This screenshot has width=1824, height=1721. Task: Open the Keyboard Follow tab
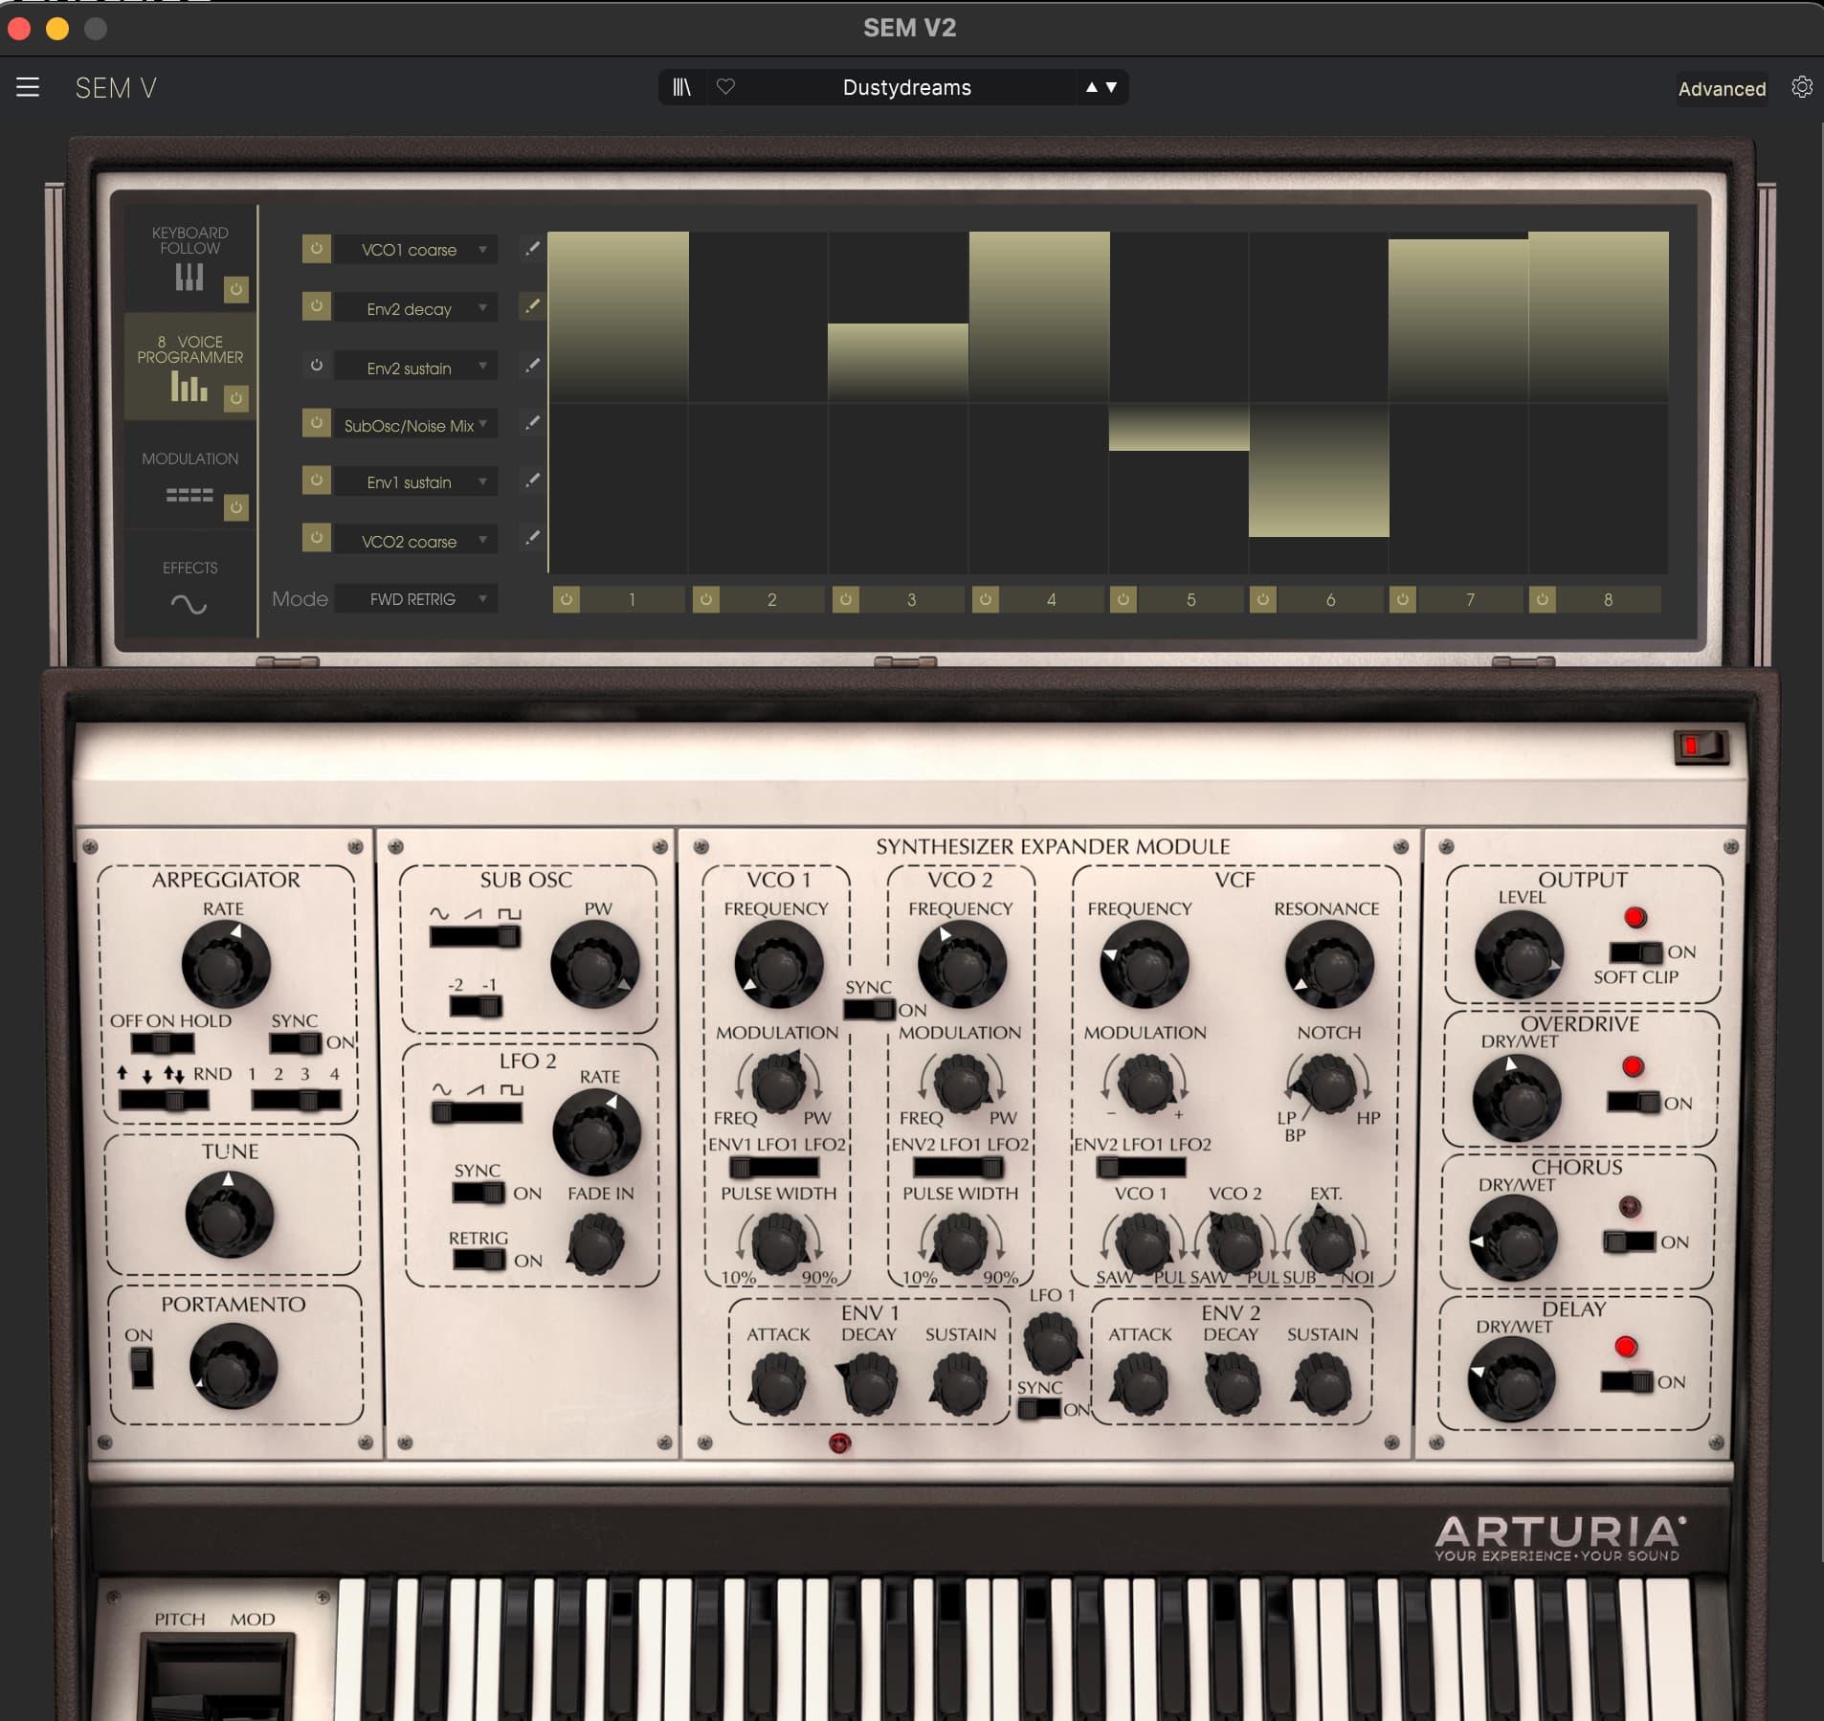pos(189,257)
